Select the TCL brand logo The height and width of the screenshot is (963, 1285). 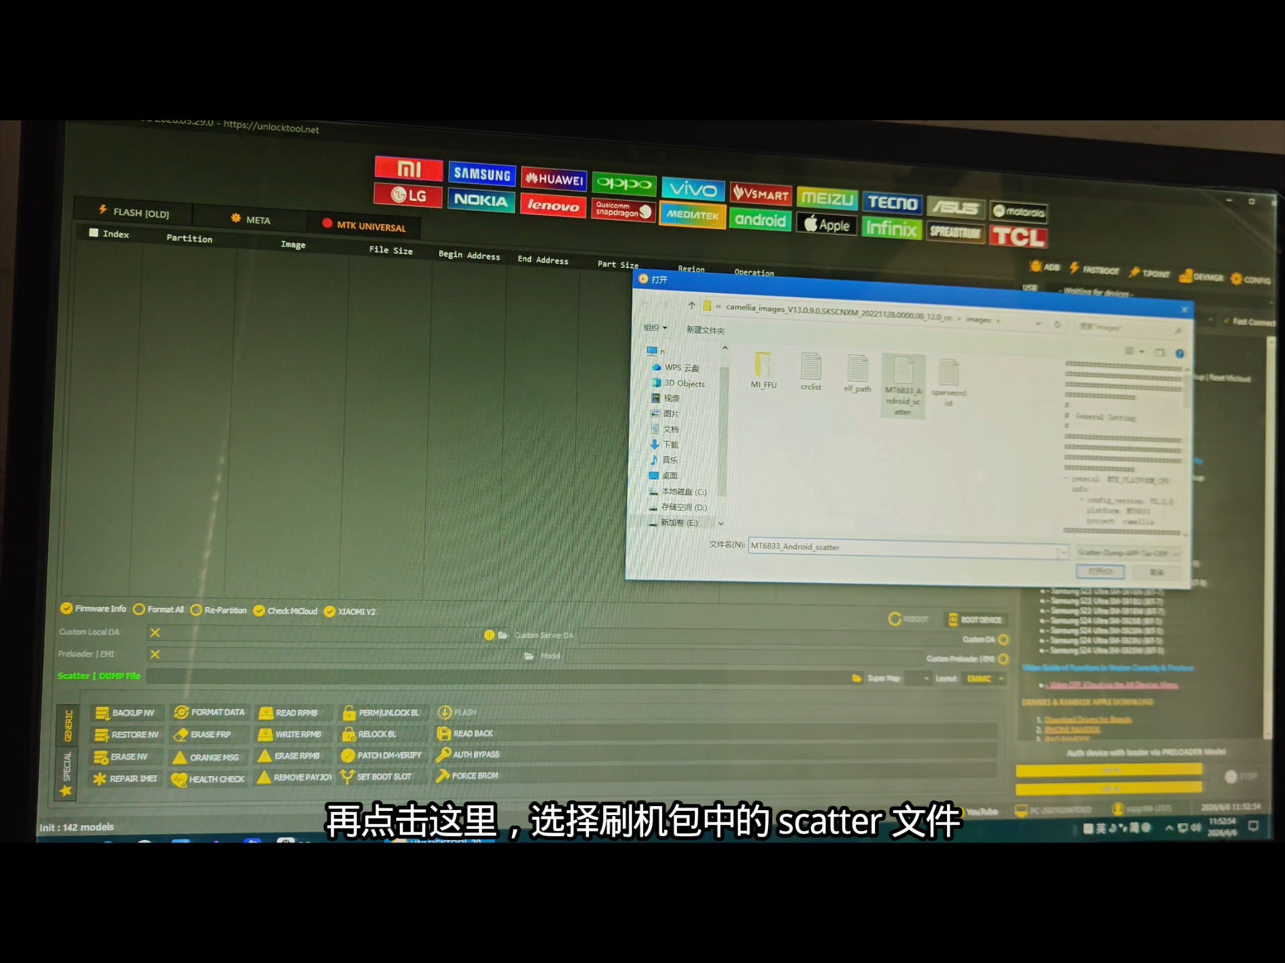(1018, 237)
